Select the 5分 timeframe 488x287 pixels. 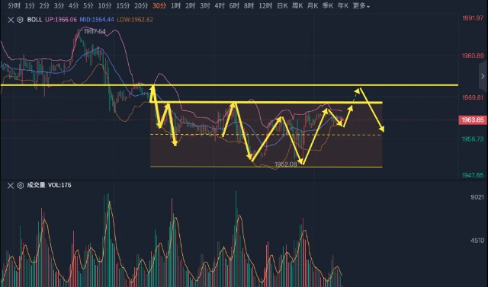tap(88, 6)
